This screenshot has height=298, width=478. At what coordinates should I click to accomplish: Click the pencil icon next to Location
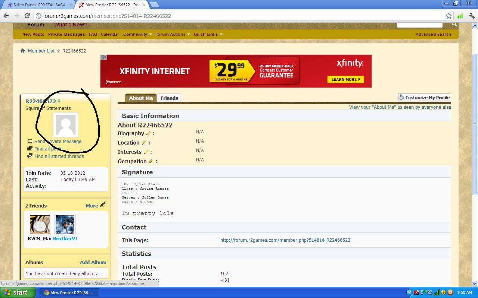click(x=144, y=143)
